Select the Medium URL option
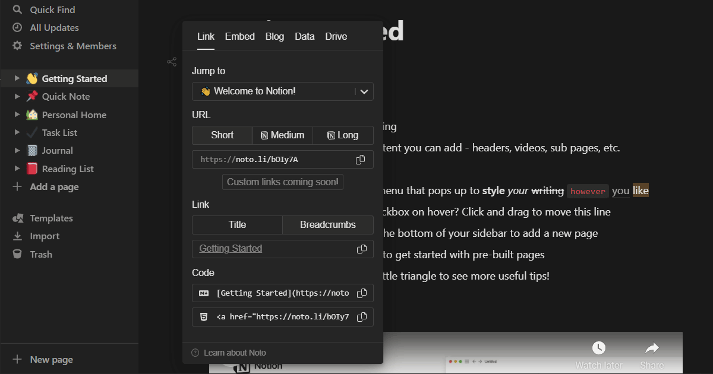Viewport: 713px width, 374px height. click(283, 135)
